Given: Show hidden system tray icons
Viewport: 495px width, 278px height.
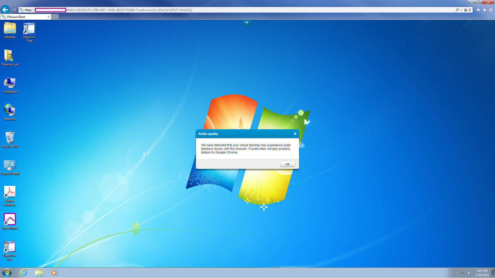Looking at the screenshot, I should (x=457, y=273).
